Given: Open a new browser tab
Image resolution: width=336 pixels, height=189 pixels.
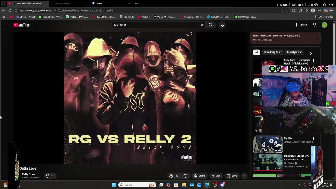Looking at the screenshot, I should point(136,4).
